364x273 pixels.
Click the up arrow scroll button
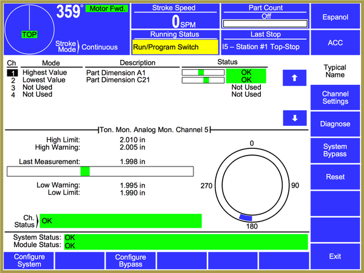pos(295,77)
